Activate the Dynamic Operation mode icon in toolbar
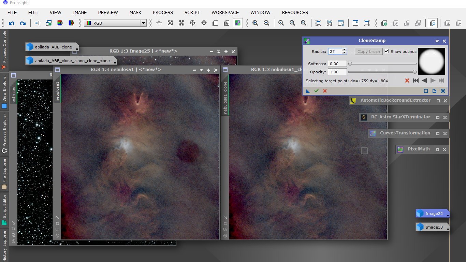 click(238, 23)
